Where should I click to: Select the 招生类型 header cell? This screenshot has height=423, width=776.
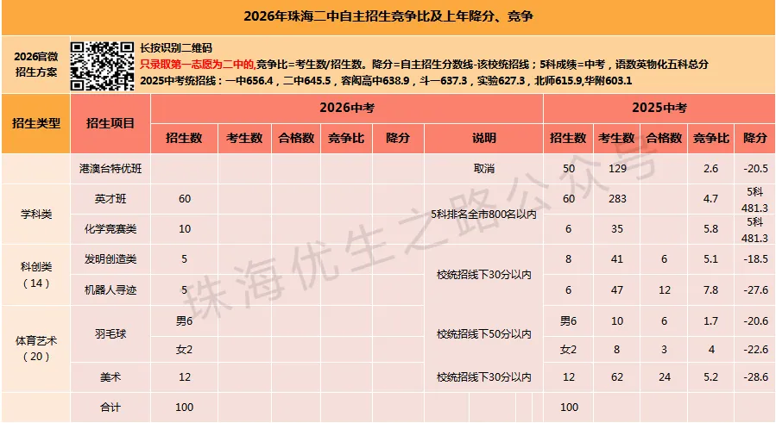pos(35,123)
